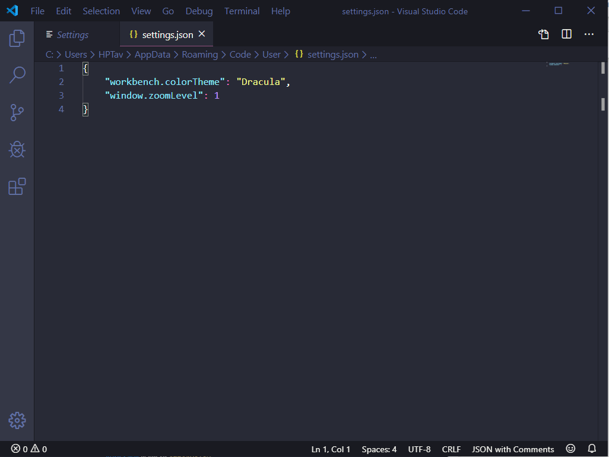The height and width of the screenshot is (457, 609).
Task: Open the Terminal menu
Action: [x=242, y=11]
